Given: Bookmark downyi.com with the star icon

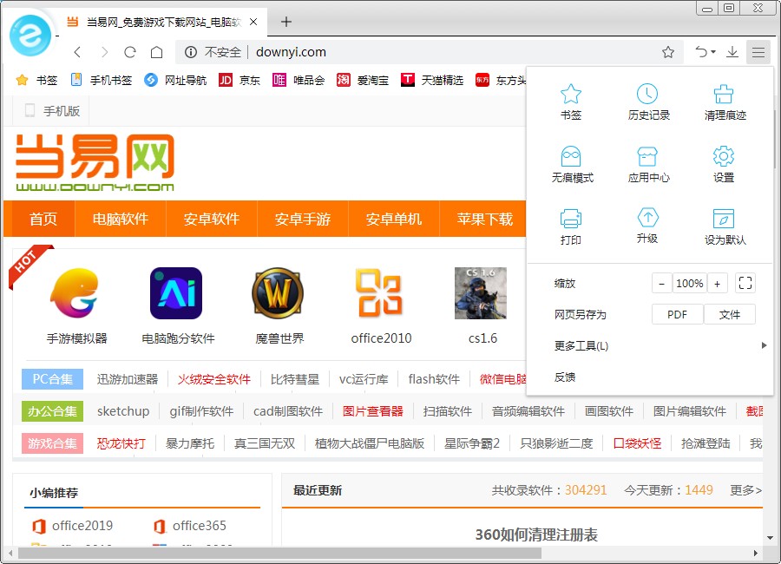Looking at the screenshot, I should 668,52.
